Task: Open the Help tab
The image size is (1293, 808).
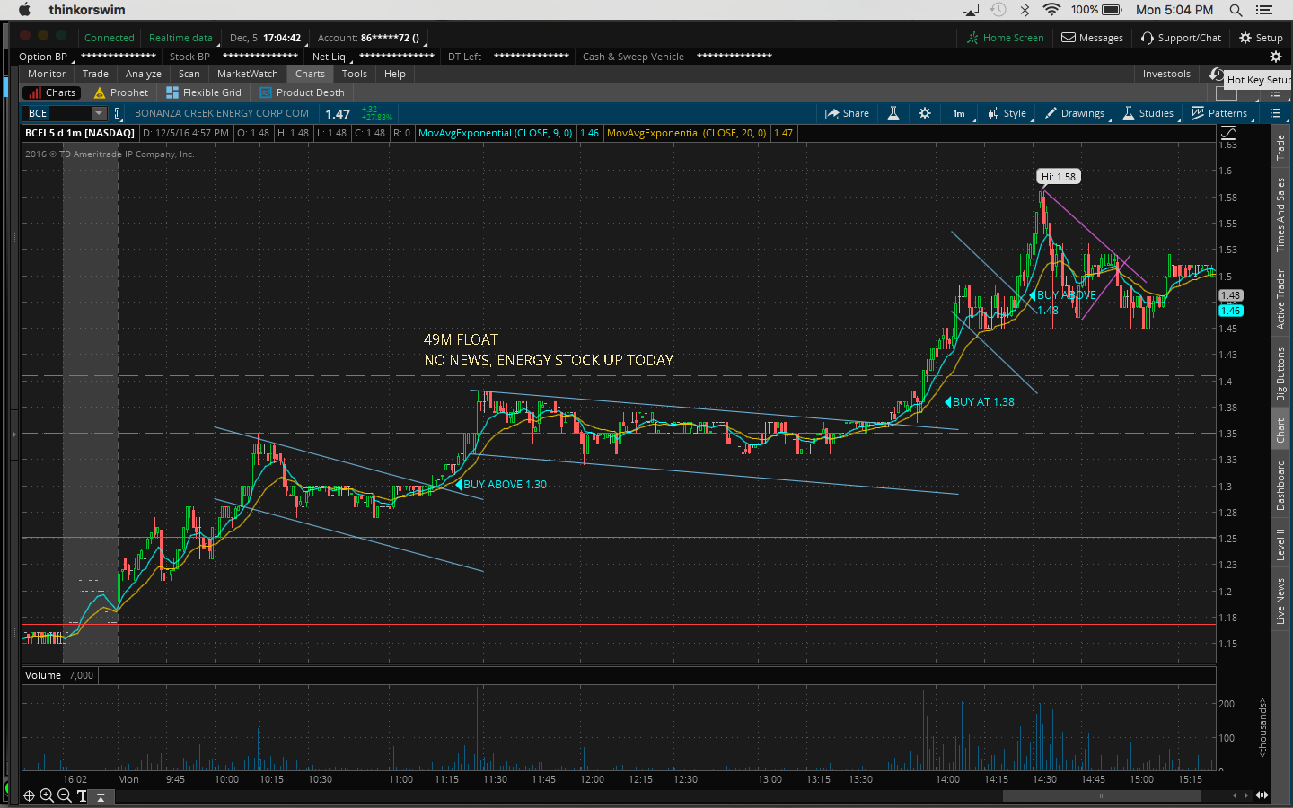Action: click(395, 74)
